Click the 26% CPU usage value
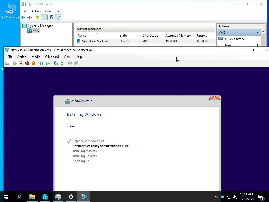This screenshot has width=269, height=202. coord(145,41)
